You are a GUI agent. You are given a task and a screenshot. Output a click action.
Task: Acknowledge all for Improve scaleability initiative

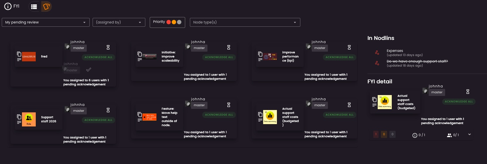(x=219, y=57)
